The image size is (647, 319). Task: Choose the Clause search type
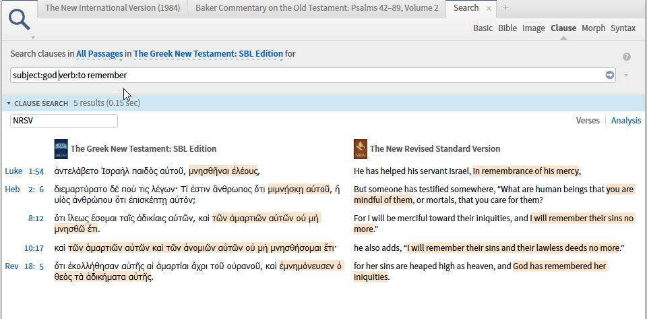(x=563, y=28)
